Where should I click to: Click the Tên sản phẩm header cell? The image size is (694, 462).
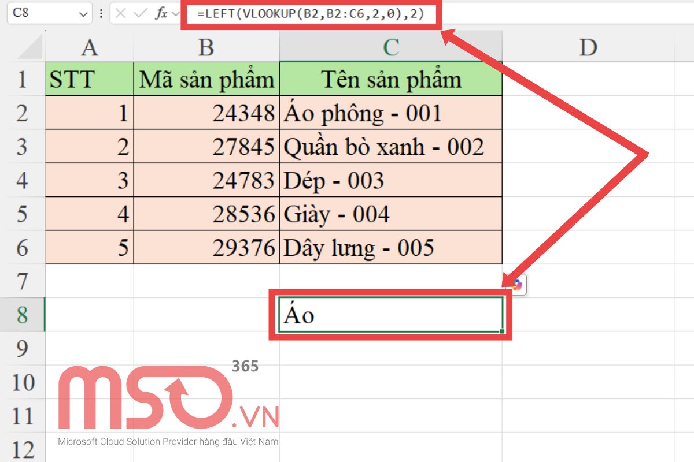coord(391,79)
